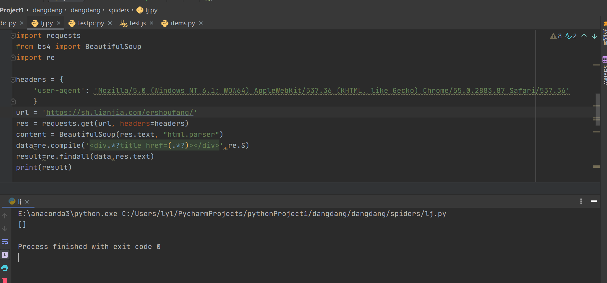Click the up stack trace arrow
Image resolution: width=607 pixels, height=283 pixels.
pyautogui.click(x=5, y=216)
